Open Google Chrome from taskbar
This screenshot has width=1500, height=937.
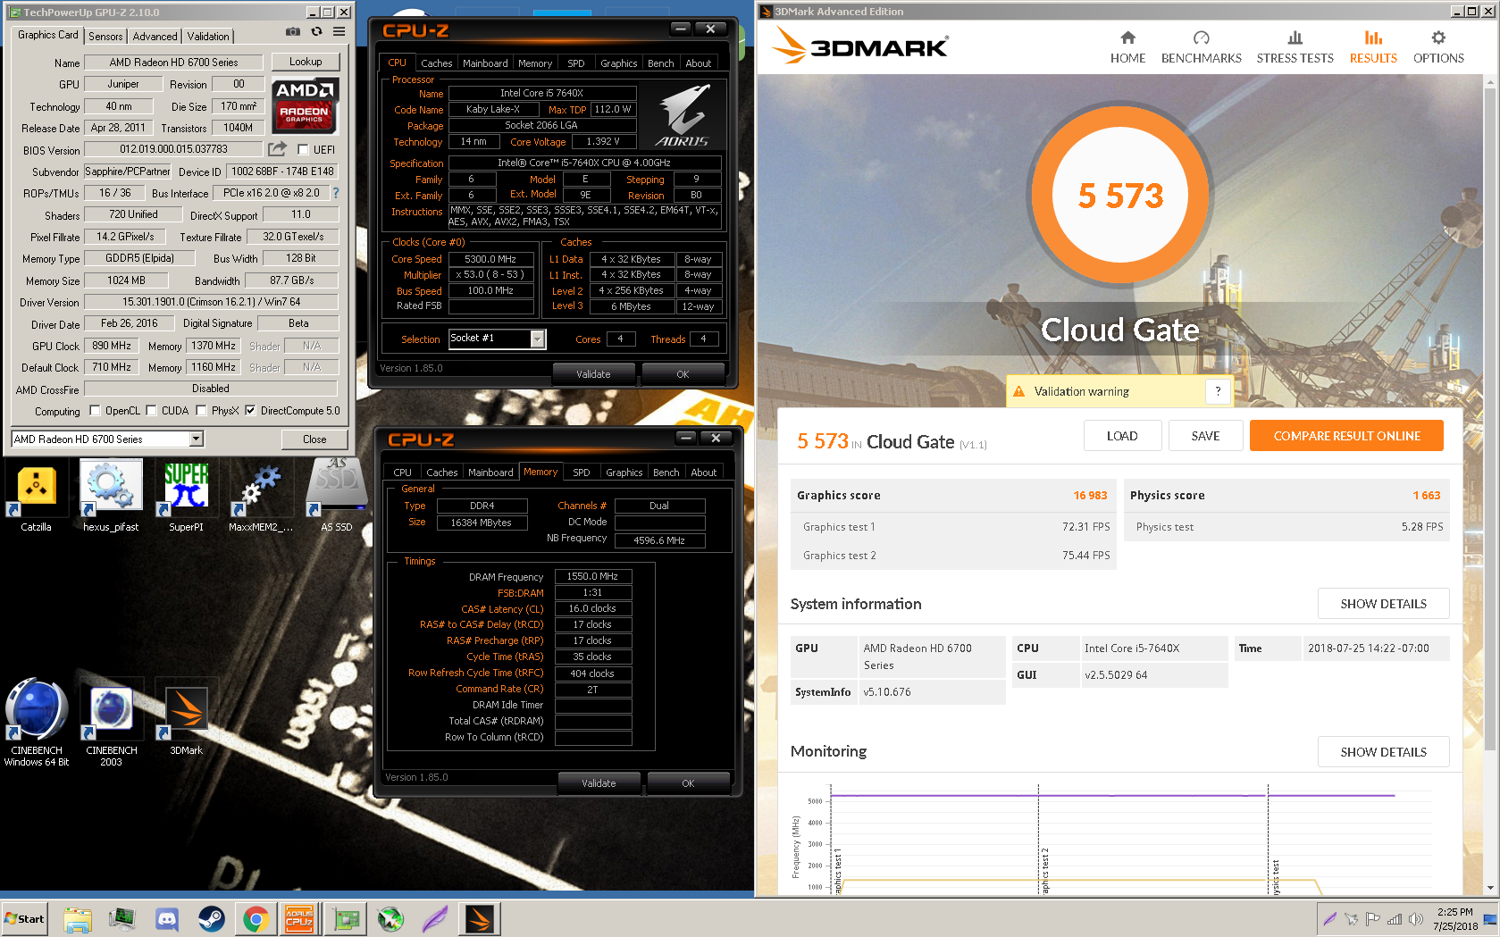pyautogui.click(x=256, y=919)
